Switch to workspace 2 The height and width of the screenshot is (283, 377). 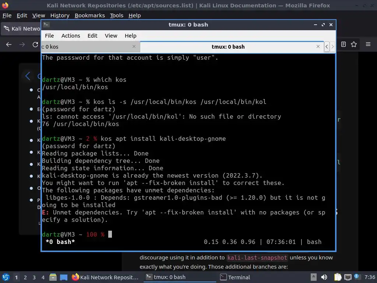coord(25,277)
